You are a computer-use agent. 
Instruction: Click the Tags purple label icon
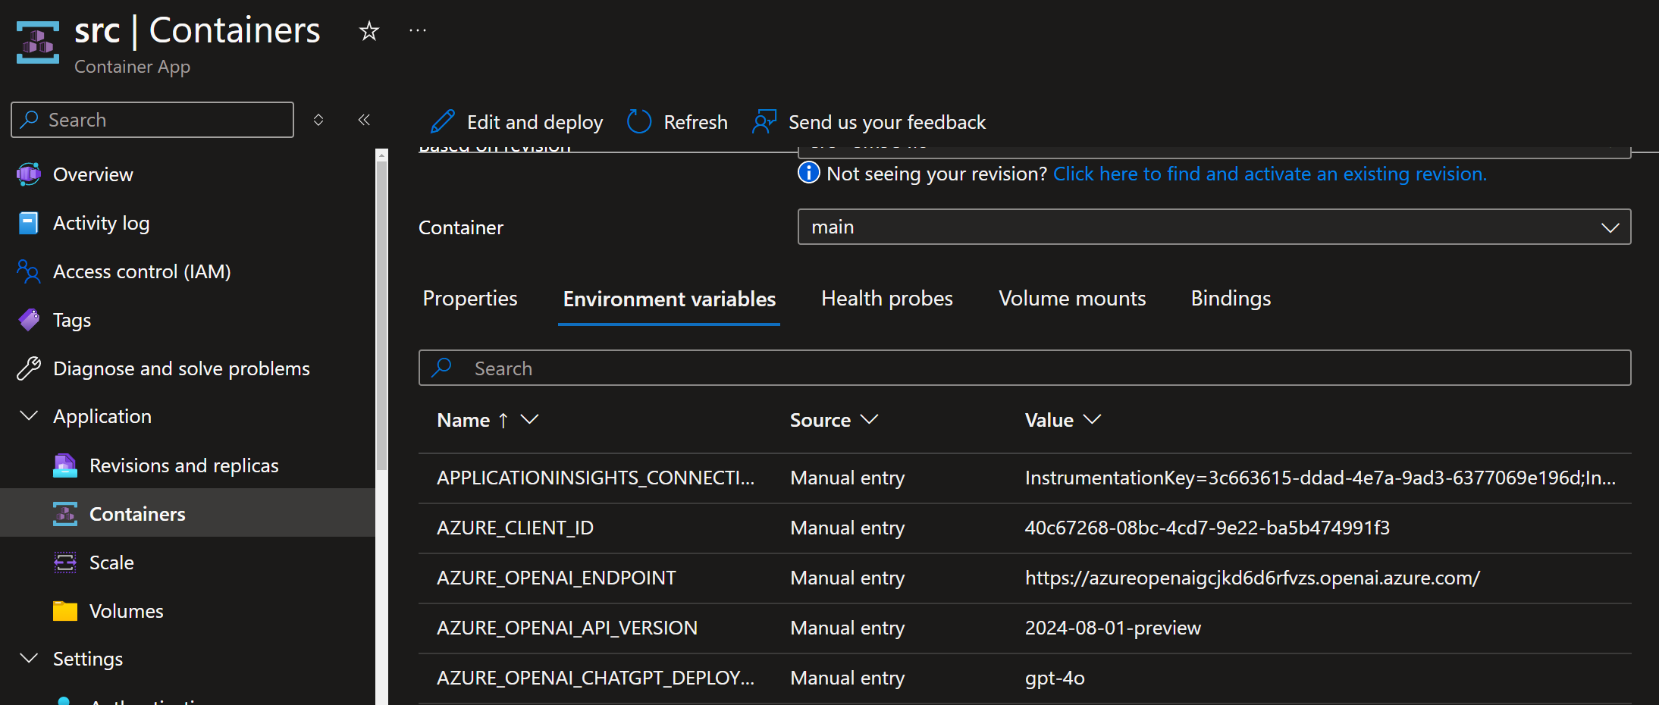click(29, 320)
